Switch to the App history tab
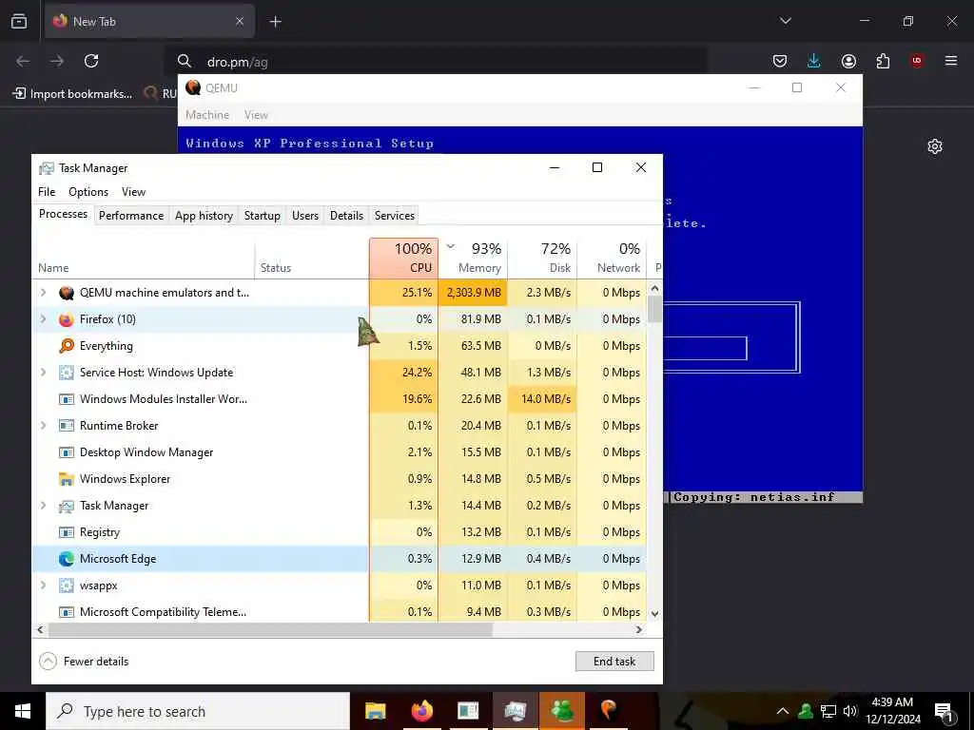The image size is (974, 730). pyautogui.click(x=204, y=216)
